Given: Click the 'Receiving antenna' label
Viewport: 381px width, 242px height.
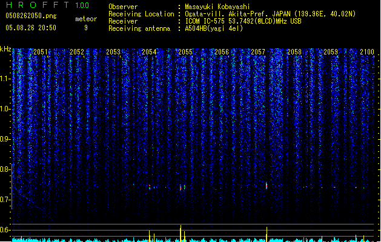Looking at the screenshot, I should click(139, 28).
